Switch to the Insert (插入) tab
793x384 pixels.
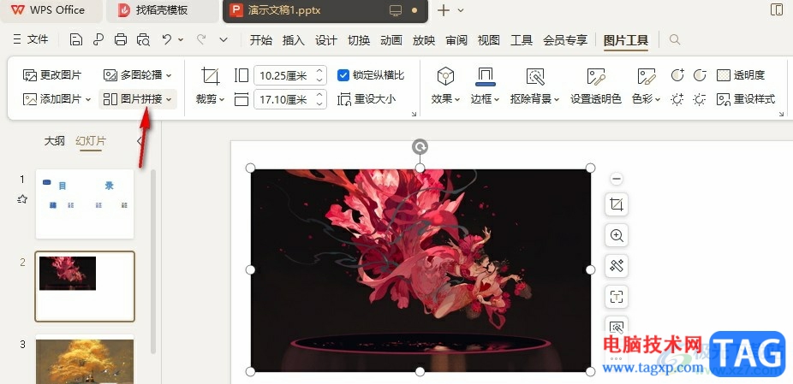point(294,40)
